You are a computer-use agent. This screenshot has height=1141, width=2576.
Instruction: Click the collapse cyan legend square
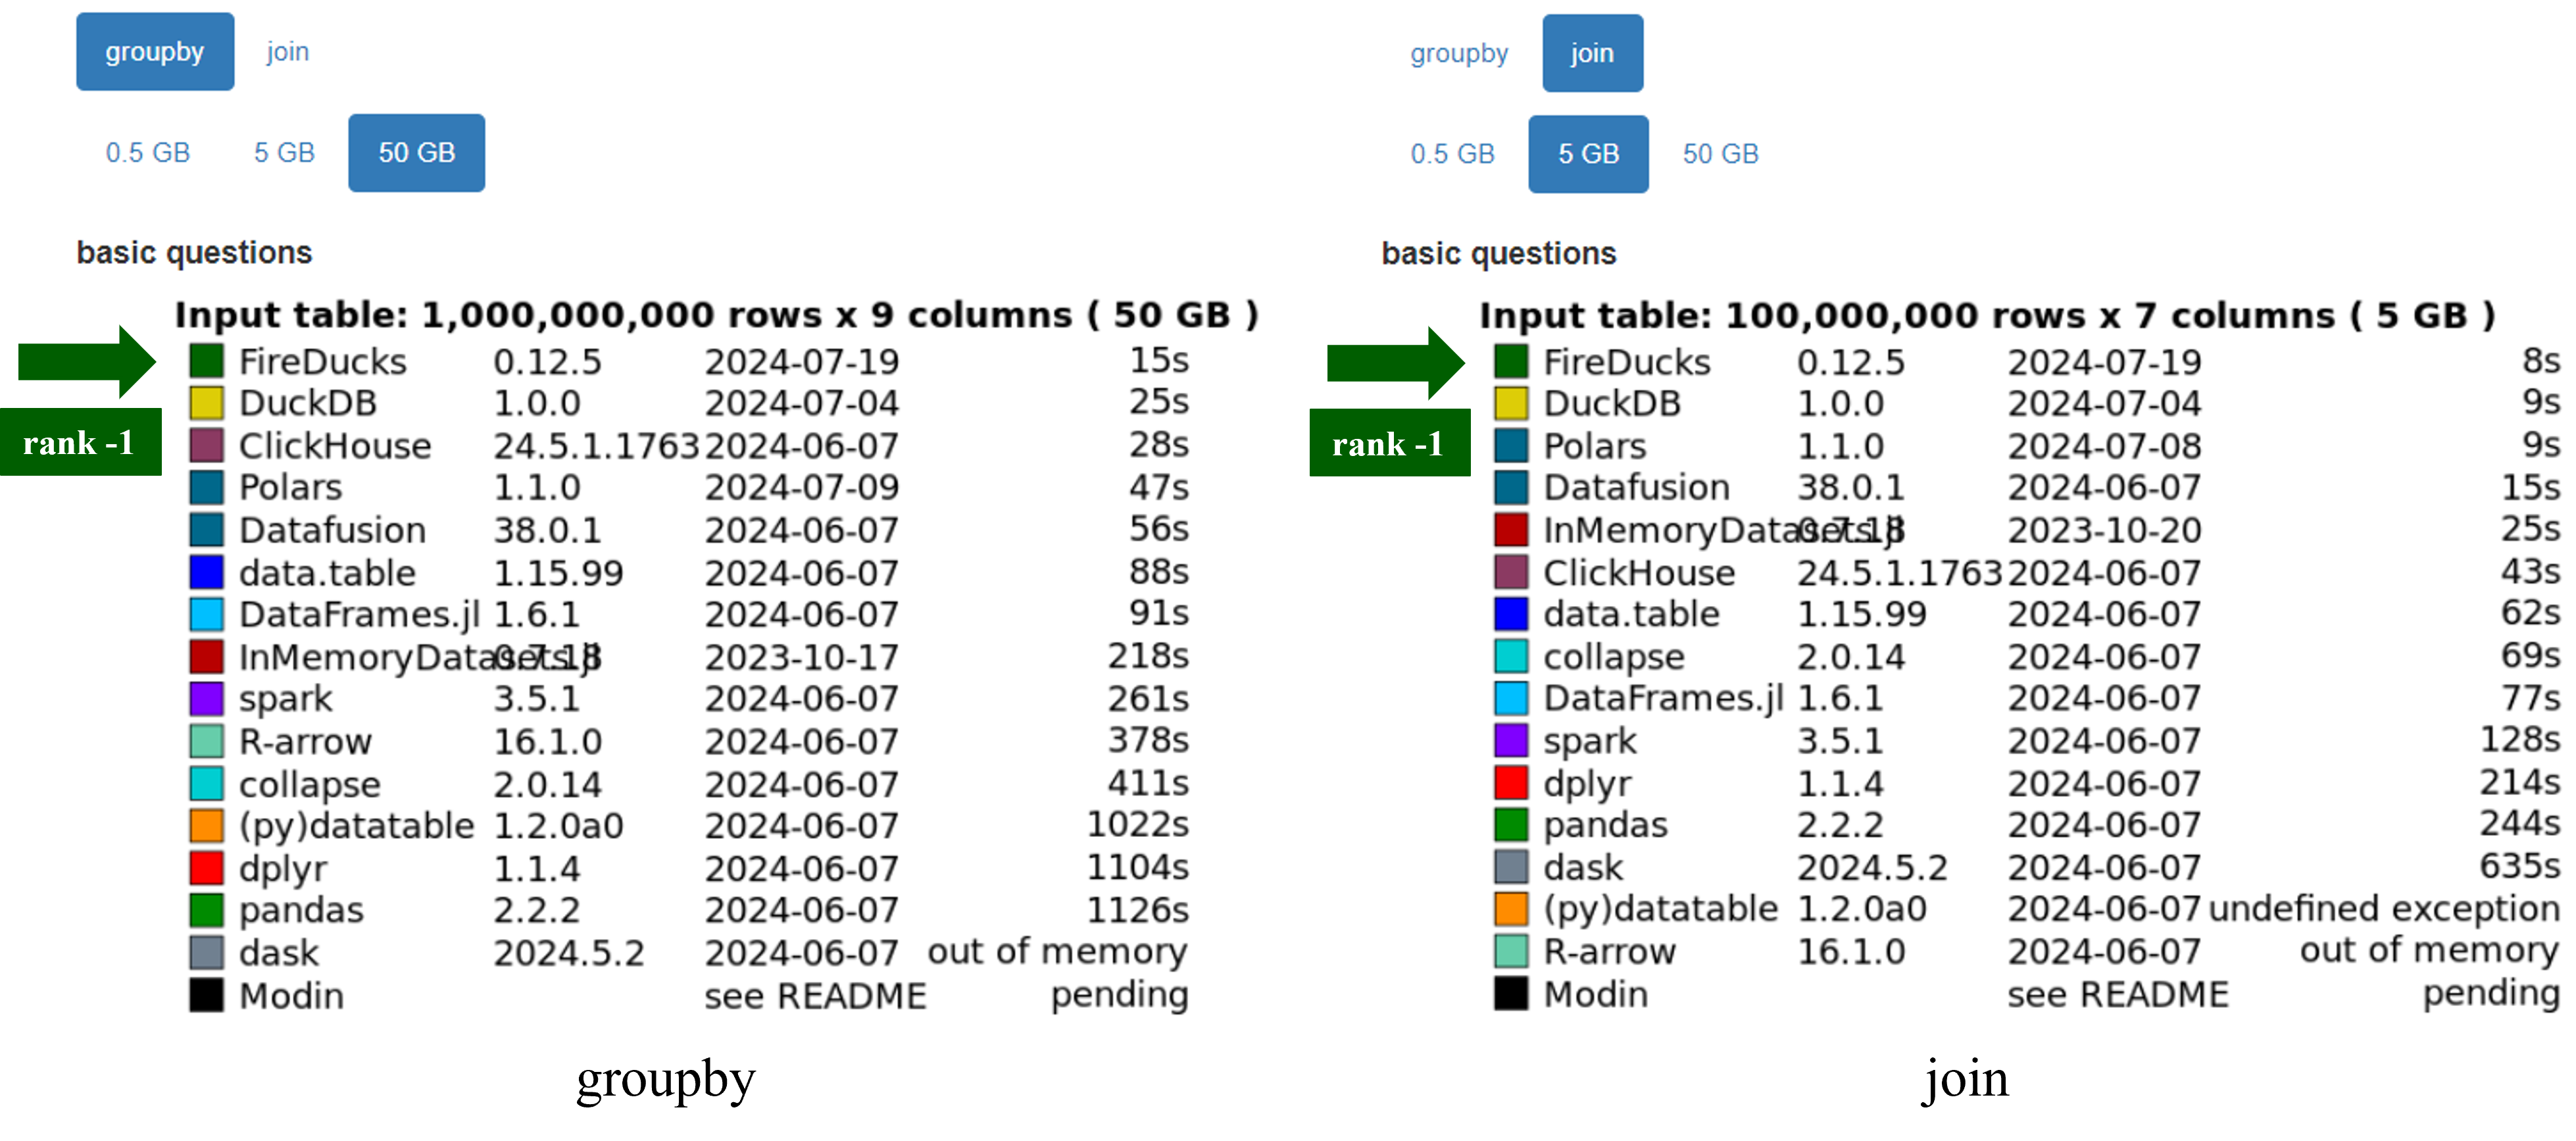pyautogui.click(x=207, y=783)
